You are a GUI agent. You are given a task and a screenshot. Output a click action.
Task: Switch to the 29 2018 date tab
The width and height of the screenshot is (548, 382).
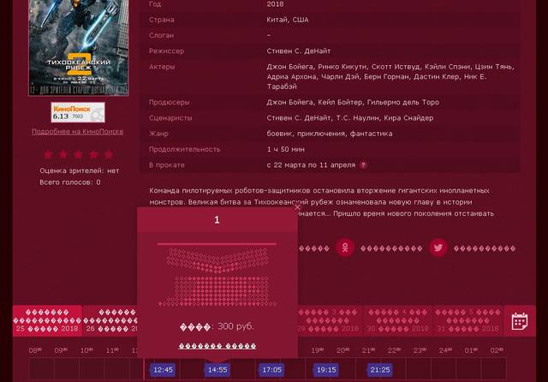coord(331,320)
